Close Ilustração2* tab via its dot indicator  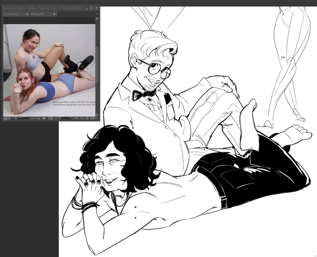(27, 14)
